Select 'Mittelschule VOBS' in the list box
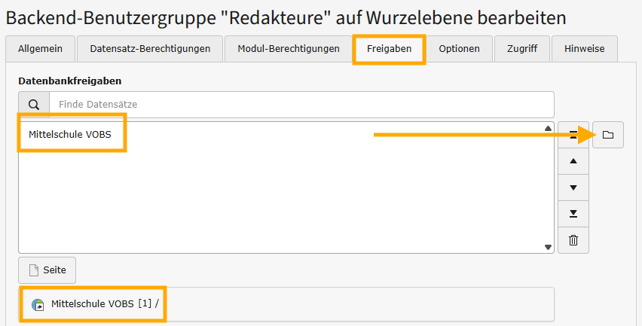This screenshot has height=326, width=642. coord(71,135)
